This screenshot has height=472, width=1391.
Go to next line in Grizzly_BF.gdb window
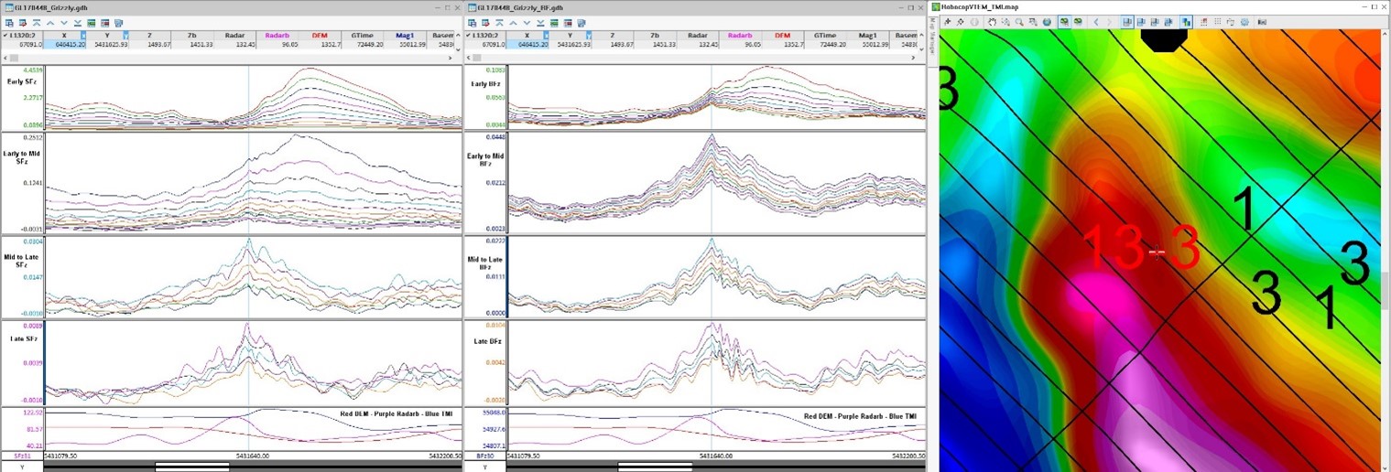coord(528,23)
